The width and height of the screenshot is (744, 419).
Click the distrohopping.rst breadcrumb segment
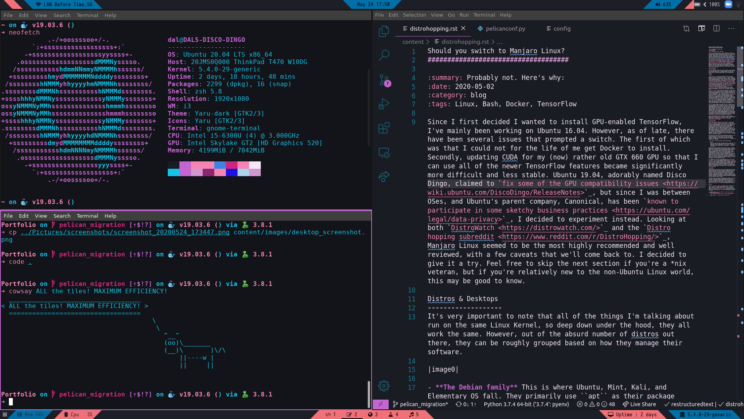[462, 42]
